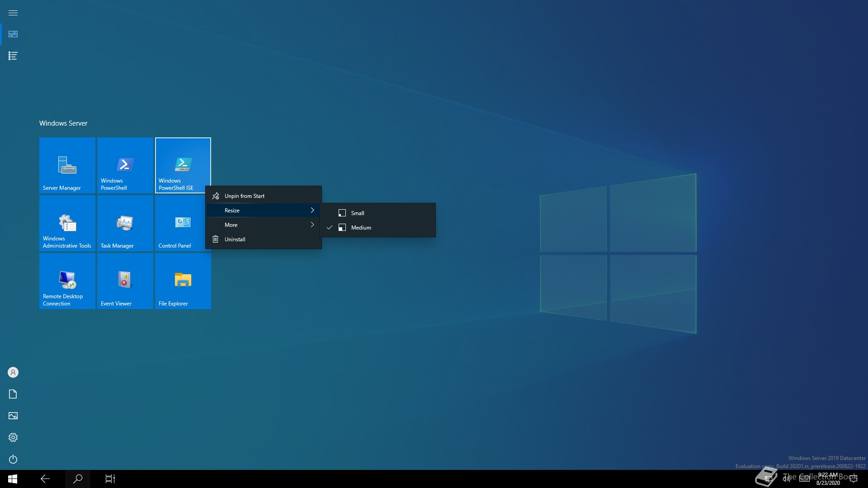Open the Server Manager tile
Image resolution: width=868 pixels, height=488 pixels.
click(x=67, y=165)
